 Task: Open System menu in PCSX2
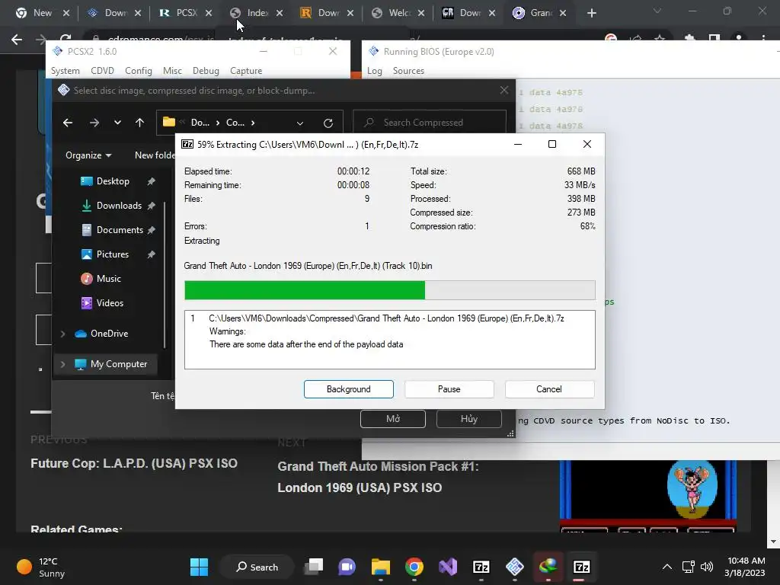coord(66,71)
